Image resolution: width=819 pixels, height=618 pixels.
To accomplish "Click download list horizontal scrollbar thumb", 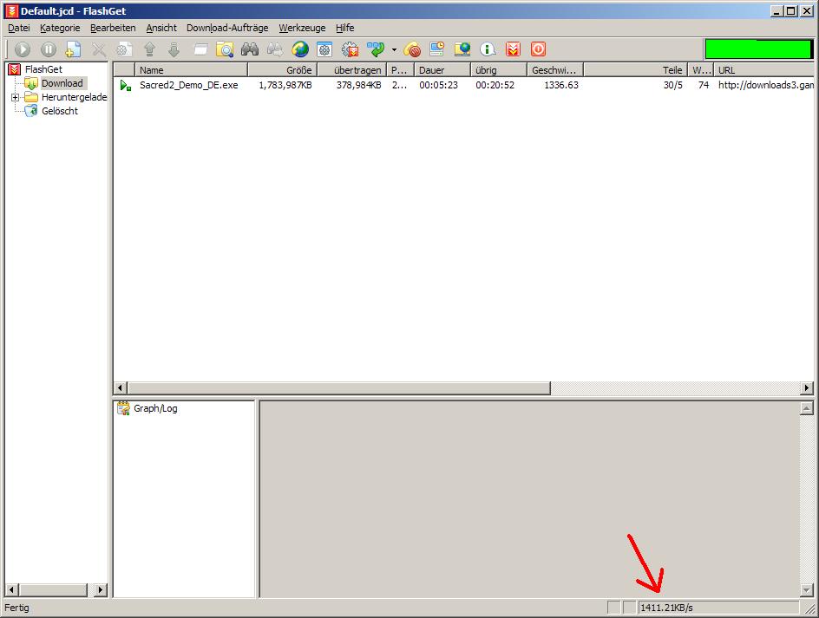I will click(339, 387).
